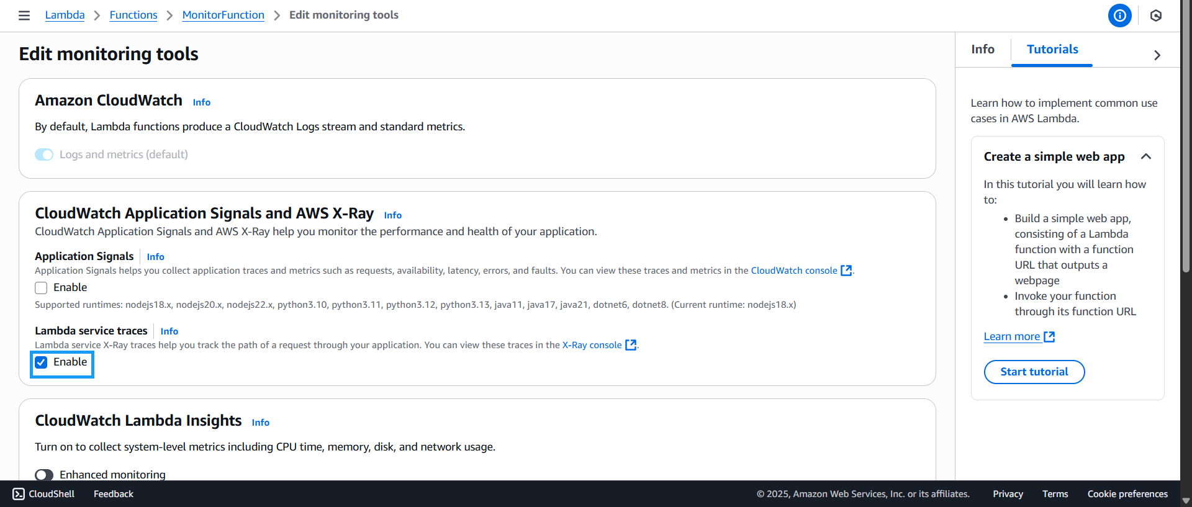Go to MonitorFunction breadcrumb link
This screenshot has height=507, width=1192.
tap(223, 15)
